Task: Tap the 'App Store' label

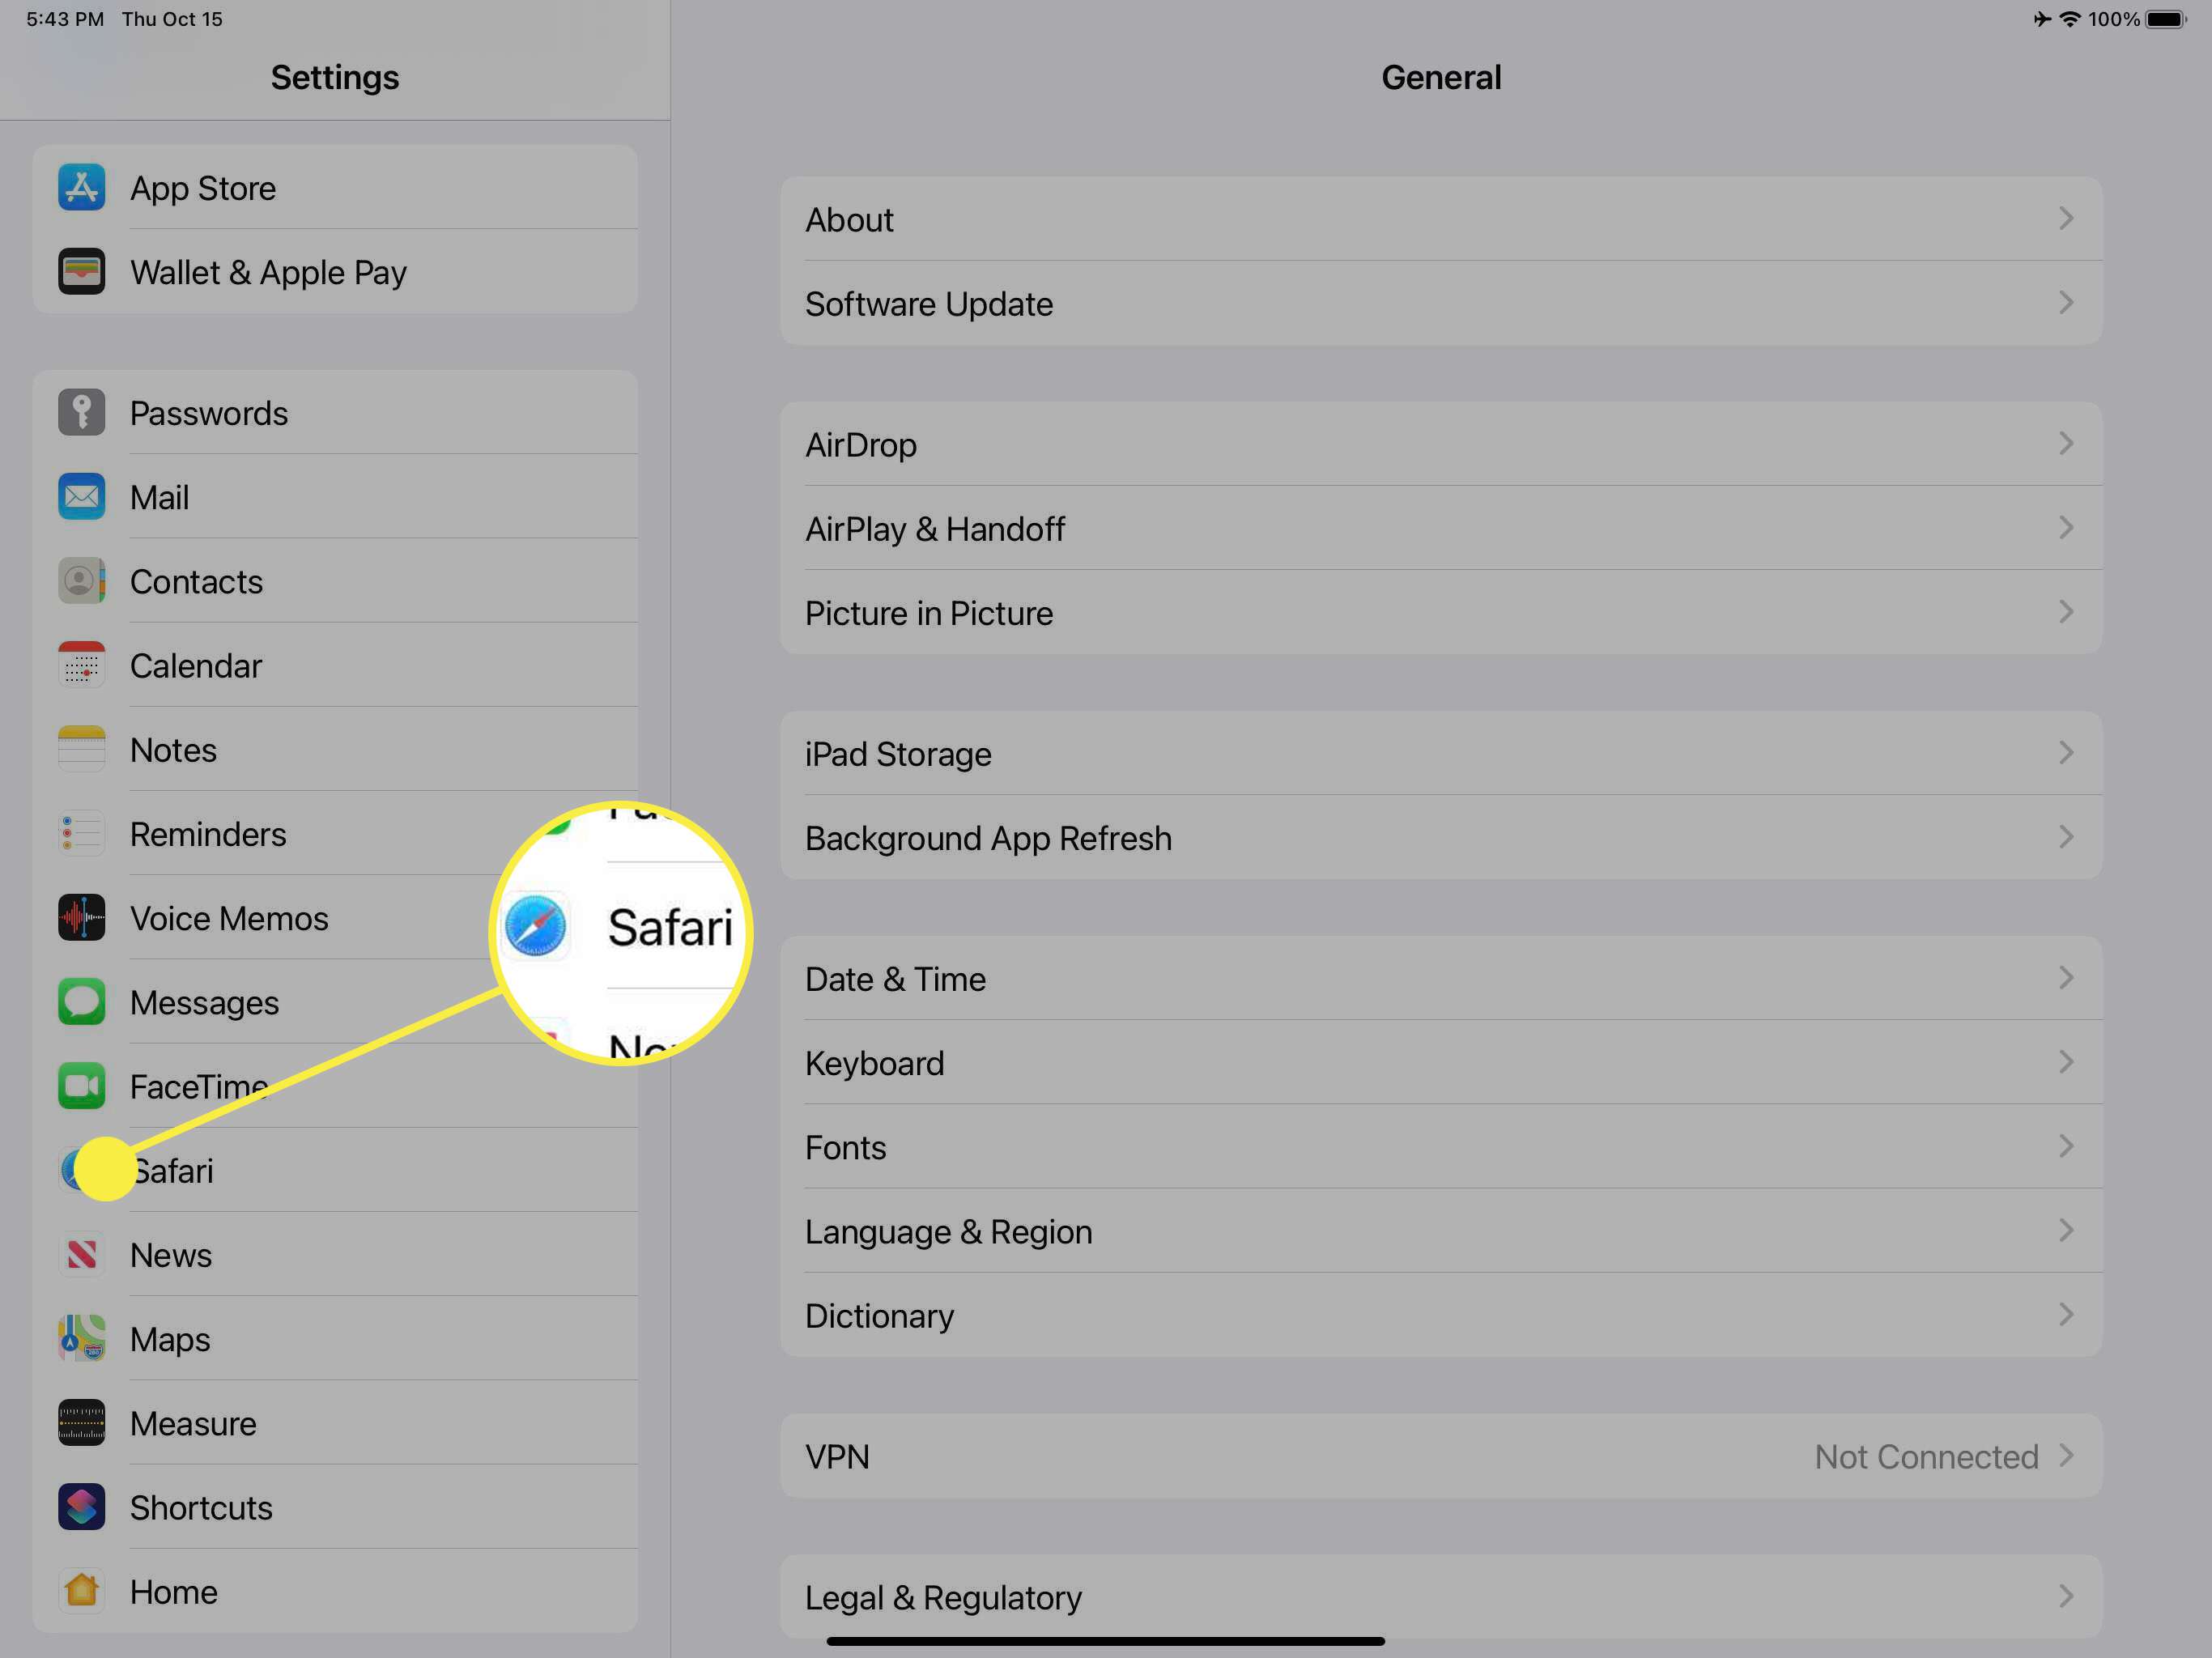Action: click(203, 189)
